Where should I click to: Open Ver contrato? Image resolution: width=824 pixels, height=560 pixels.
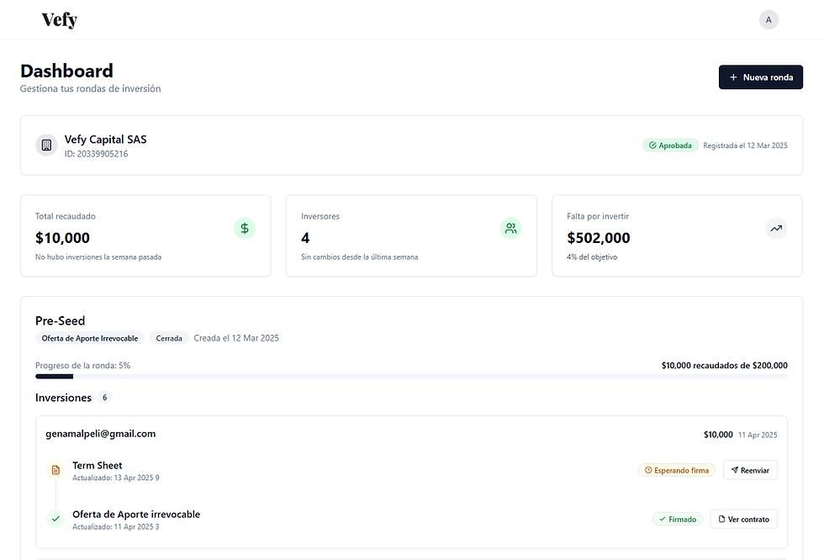pyautogui.click(x=743, y=519)
